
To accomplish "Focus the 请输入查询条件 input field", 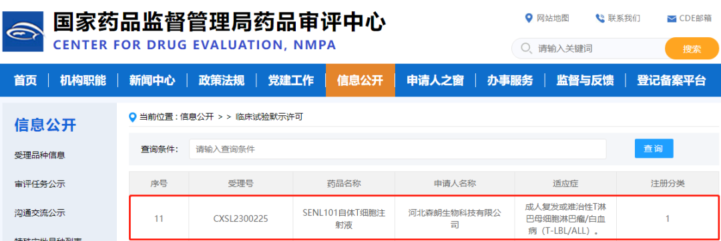I will (x=397, y=149).
